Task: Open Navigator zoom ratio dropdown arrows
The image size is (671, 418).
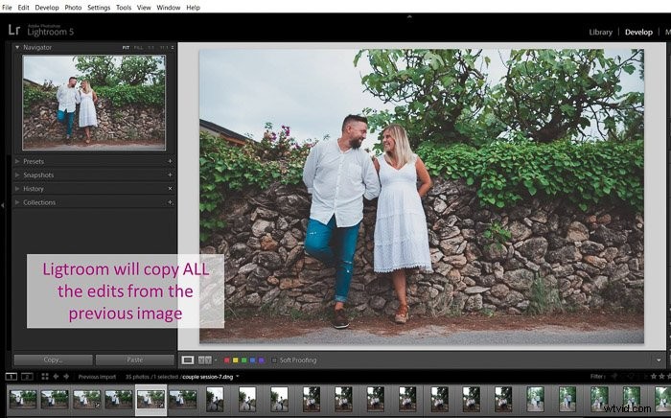Action: (173, 48)
